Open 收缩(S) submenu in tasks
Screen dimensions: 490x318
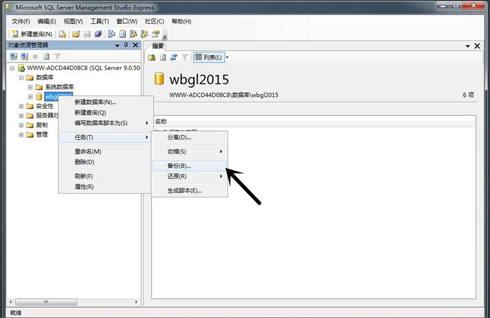189,152
